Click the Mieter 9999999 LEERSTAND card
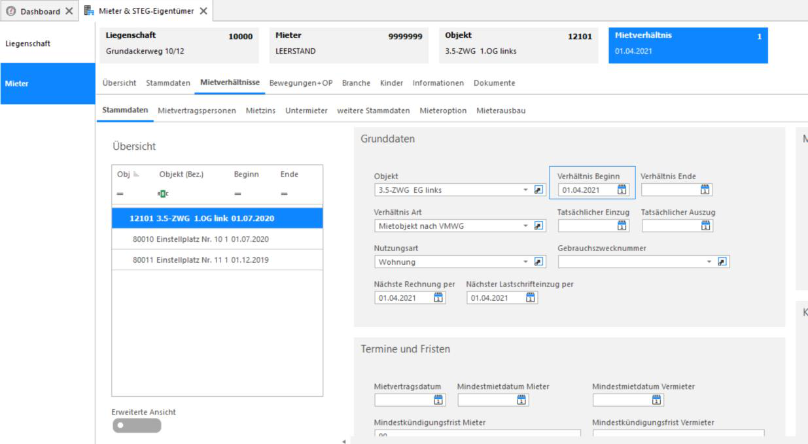 tap(347, 45)
